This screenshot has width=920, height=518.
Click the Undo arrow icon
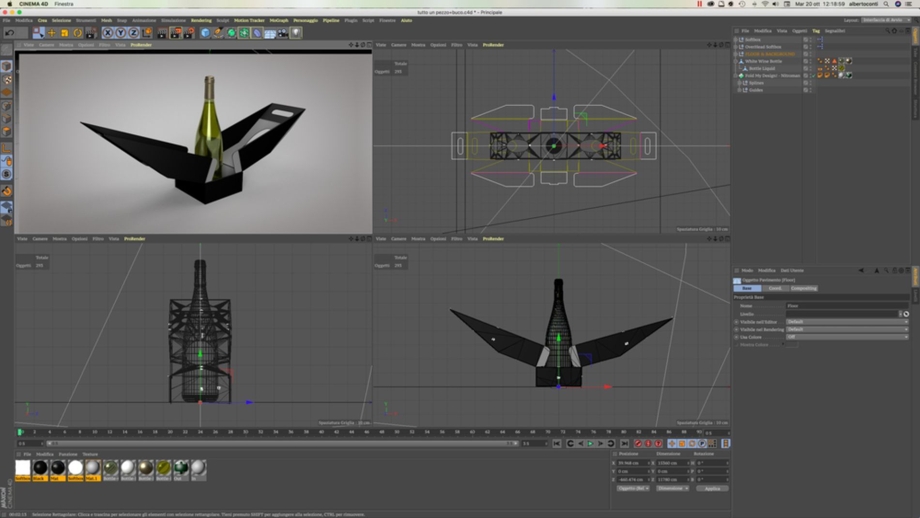(x=10, y=33)
